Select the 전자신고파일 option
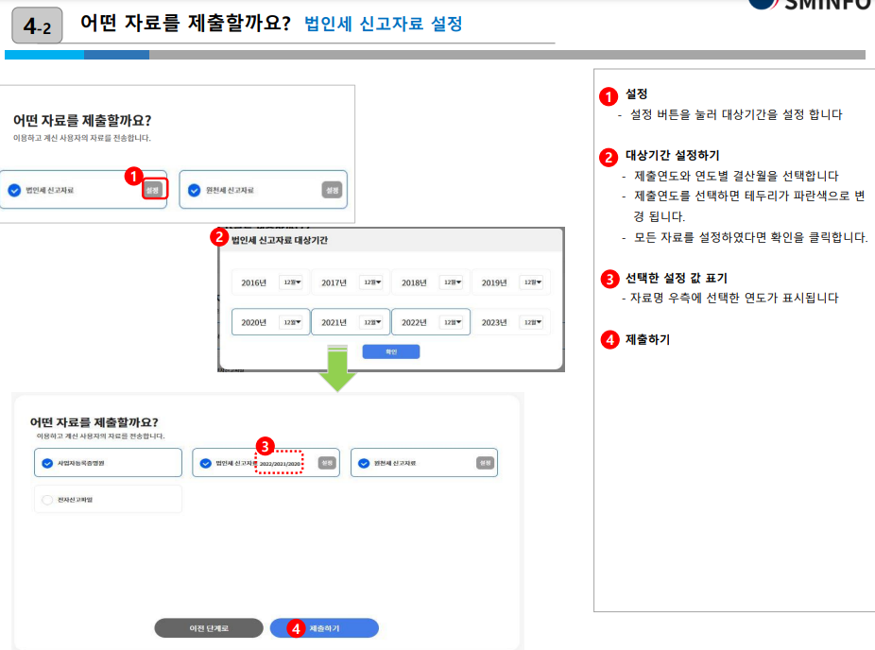 46,499
